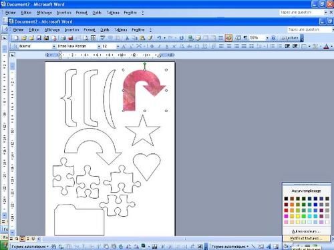Copy selection using the Copy icon

pos(134,38)
